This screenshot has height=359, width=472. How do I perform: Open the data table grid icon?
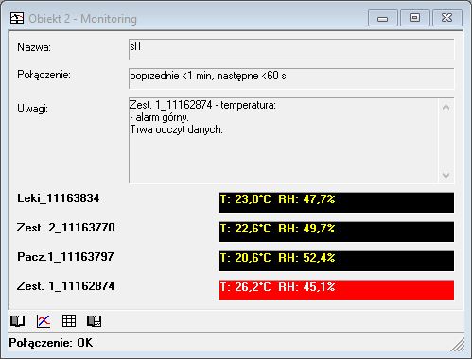click(x=69, y=321)
